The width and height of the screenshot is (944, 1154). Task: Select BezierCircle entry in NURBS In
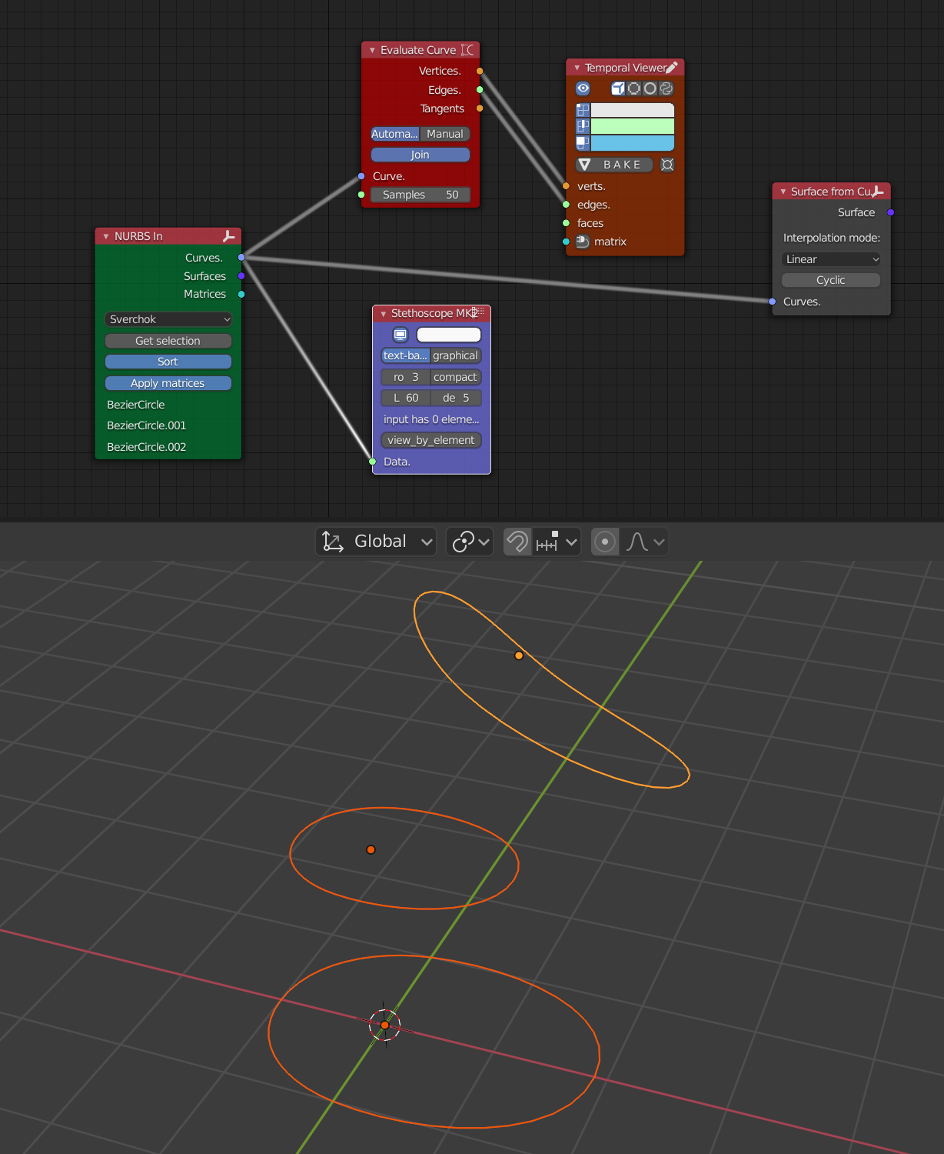tap(136, 405)
